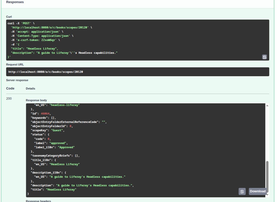Click the accept: application/json header line
Image resolution: width=278 pixels, height=202 pixels.
tap(37, 32)
